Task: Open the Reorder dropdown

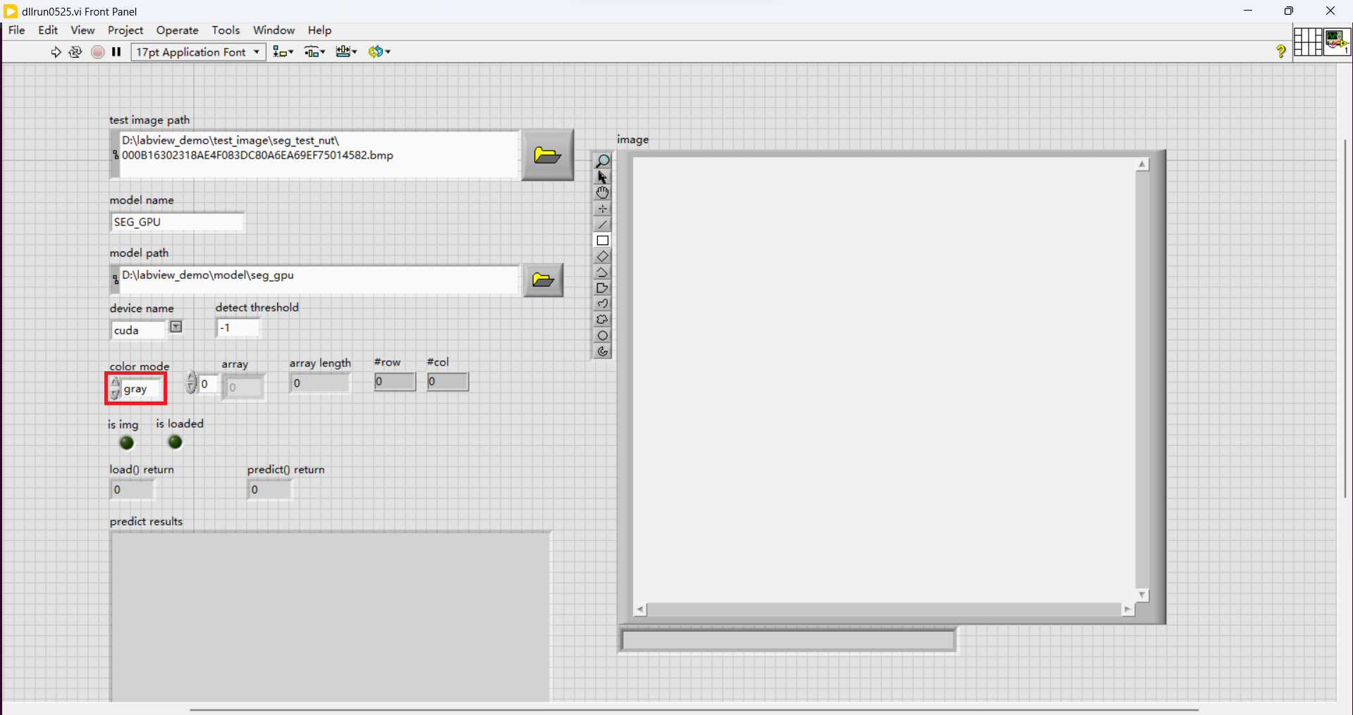Action: tap(379, 51)
